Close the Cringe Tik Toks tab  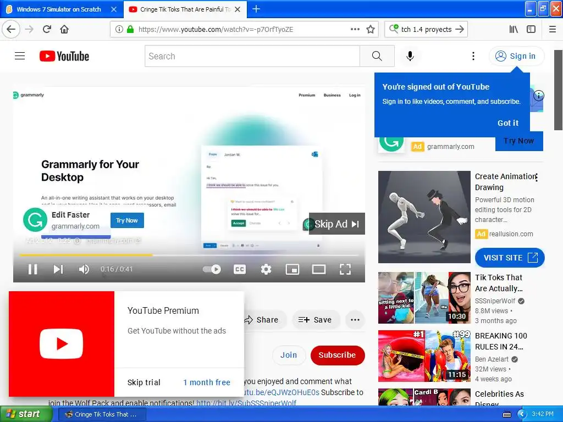tap(238, 9)
